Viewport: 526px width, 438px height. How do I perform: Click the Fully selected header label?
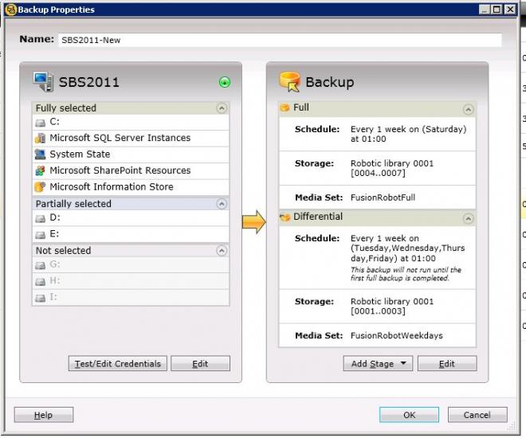(65, 108)
